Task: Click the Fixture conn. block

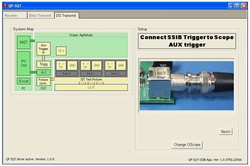Action: click(x=44, y=81)
